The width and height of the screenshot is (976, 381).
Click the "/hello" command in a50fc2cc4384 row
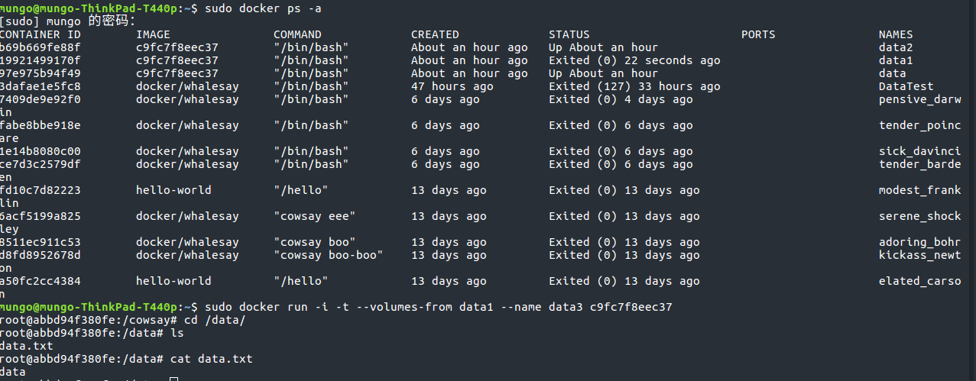[301, 281]
